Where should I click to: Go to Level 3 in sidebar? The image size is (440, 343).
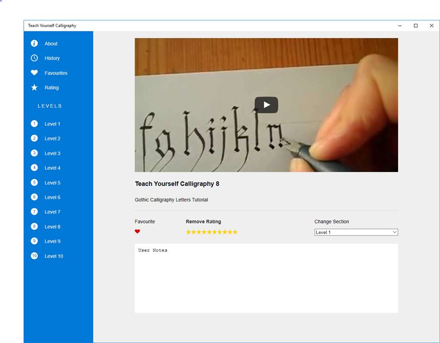[x=52, y=153]
